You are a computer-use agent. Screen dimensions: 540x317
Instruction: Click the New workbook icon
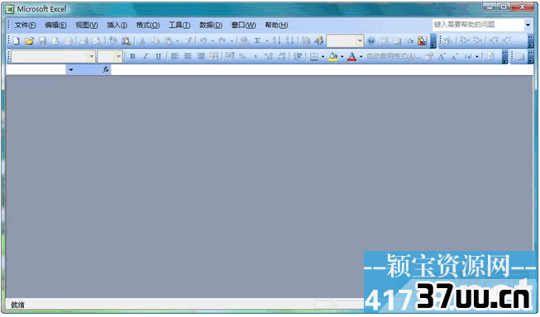17,41
